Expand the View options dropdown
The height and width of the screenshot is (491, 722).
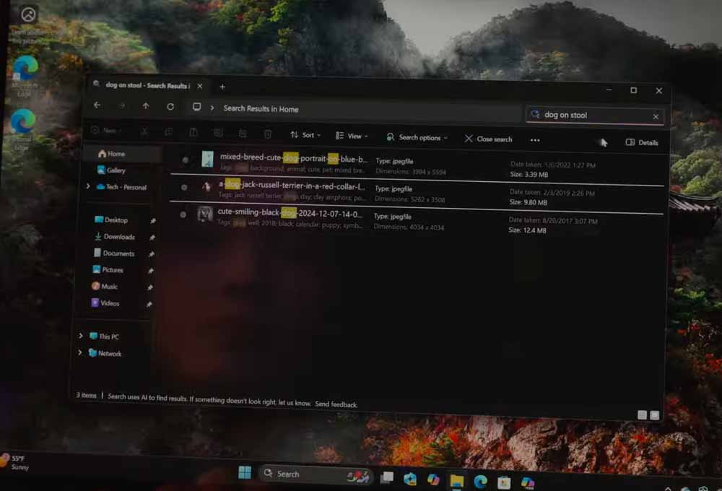click(352, 136)
